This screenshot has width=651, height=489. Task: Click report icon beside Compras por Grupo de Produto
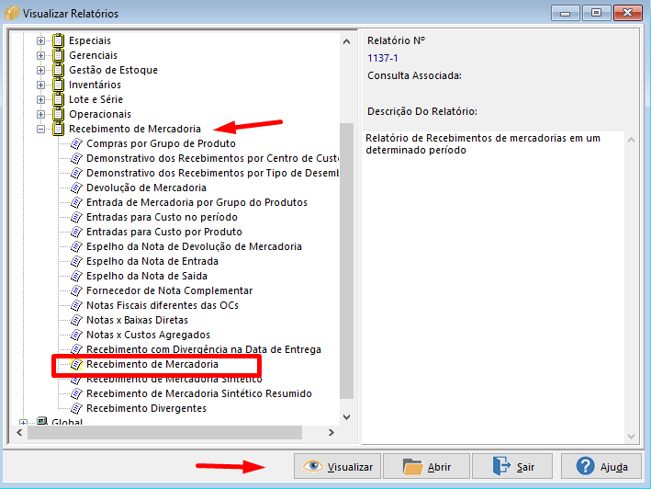[76, 143]
